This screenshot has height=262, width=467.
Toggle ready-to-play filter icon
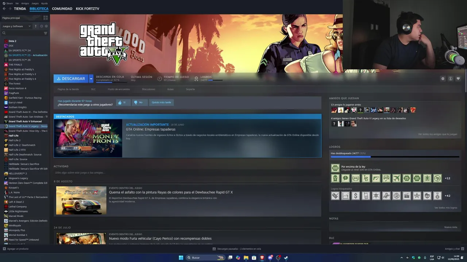(46, 26)
